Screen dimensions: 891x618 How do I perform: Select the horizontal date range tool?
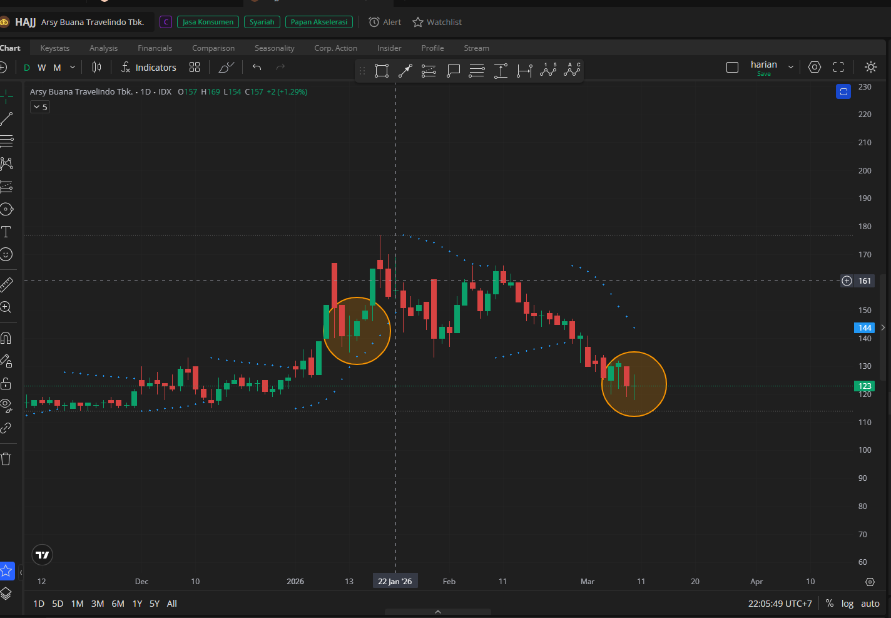[524, 71]
